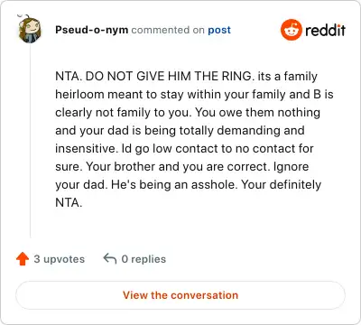Click the line starting "heirloom meant to stay"

pos(194,95)
